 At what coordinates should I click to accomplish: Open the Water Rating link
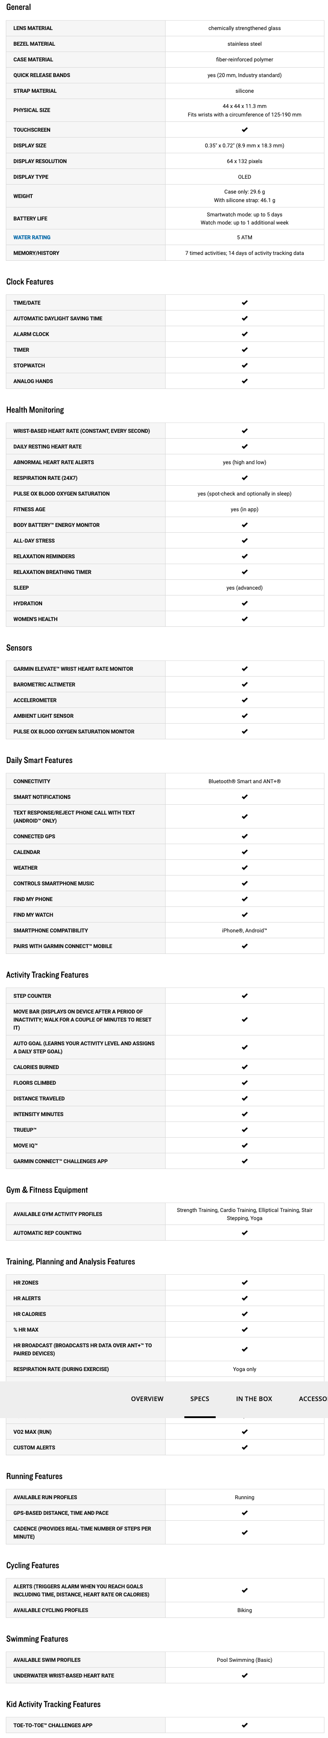pyautogui.click(x=32, y=237)
